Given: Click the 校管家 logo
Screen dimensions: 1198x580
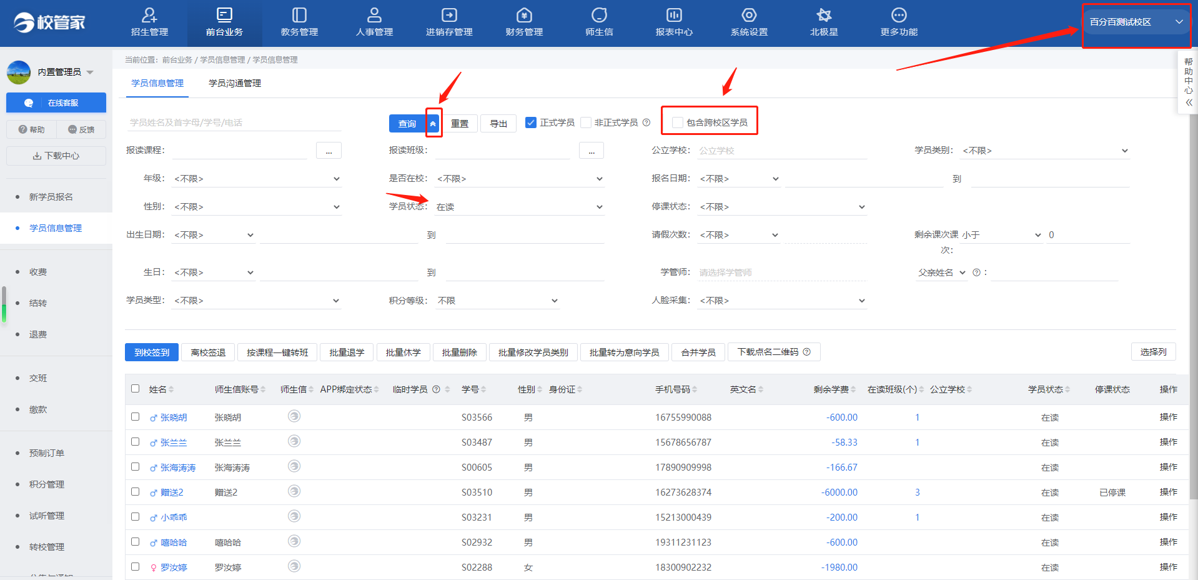Looking at the screenshot, I should [x=49, y=22].
